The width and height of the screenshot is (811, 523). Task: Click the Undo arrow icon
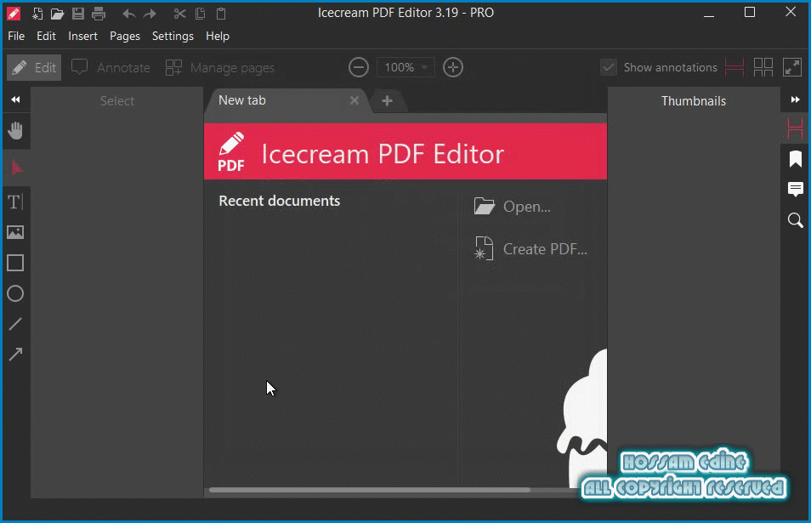(128, 14)
